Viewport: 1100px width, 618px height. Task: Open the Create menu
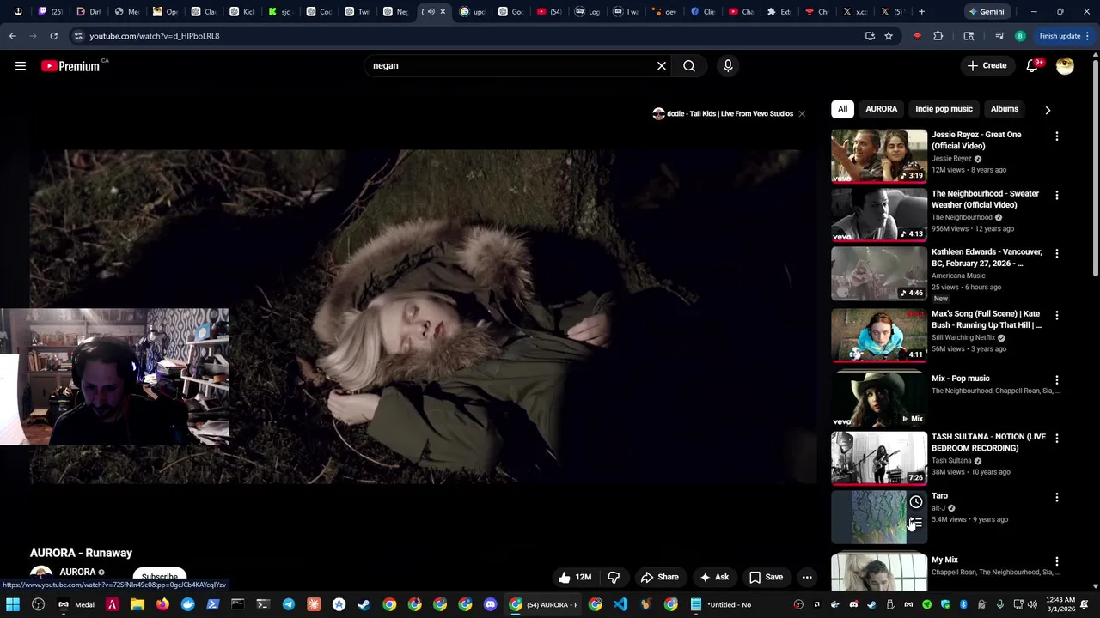point(986,65)
